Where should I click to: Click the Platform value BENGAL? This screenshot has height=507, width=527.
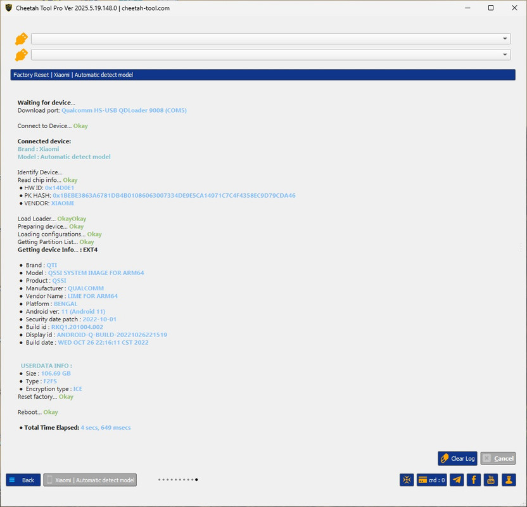(65, 304)
